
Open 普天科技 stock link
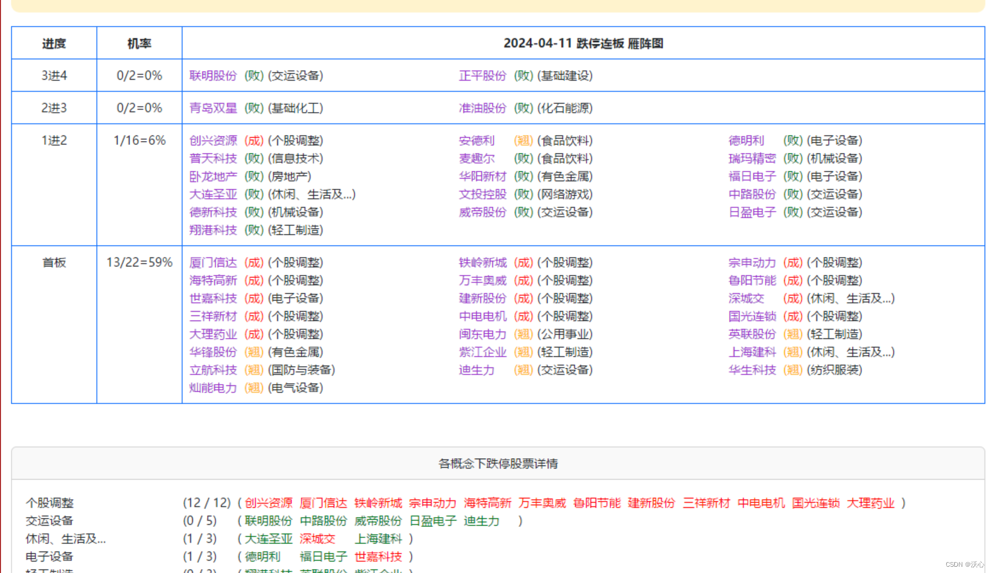[x=213, y=158]
